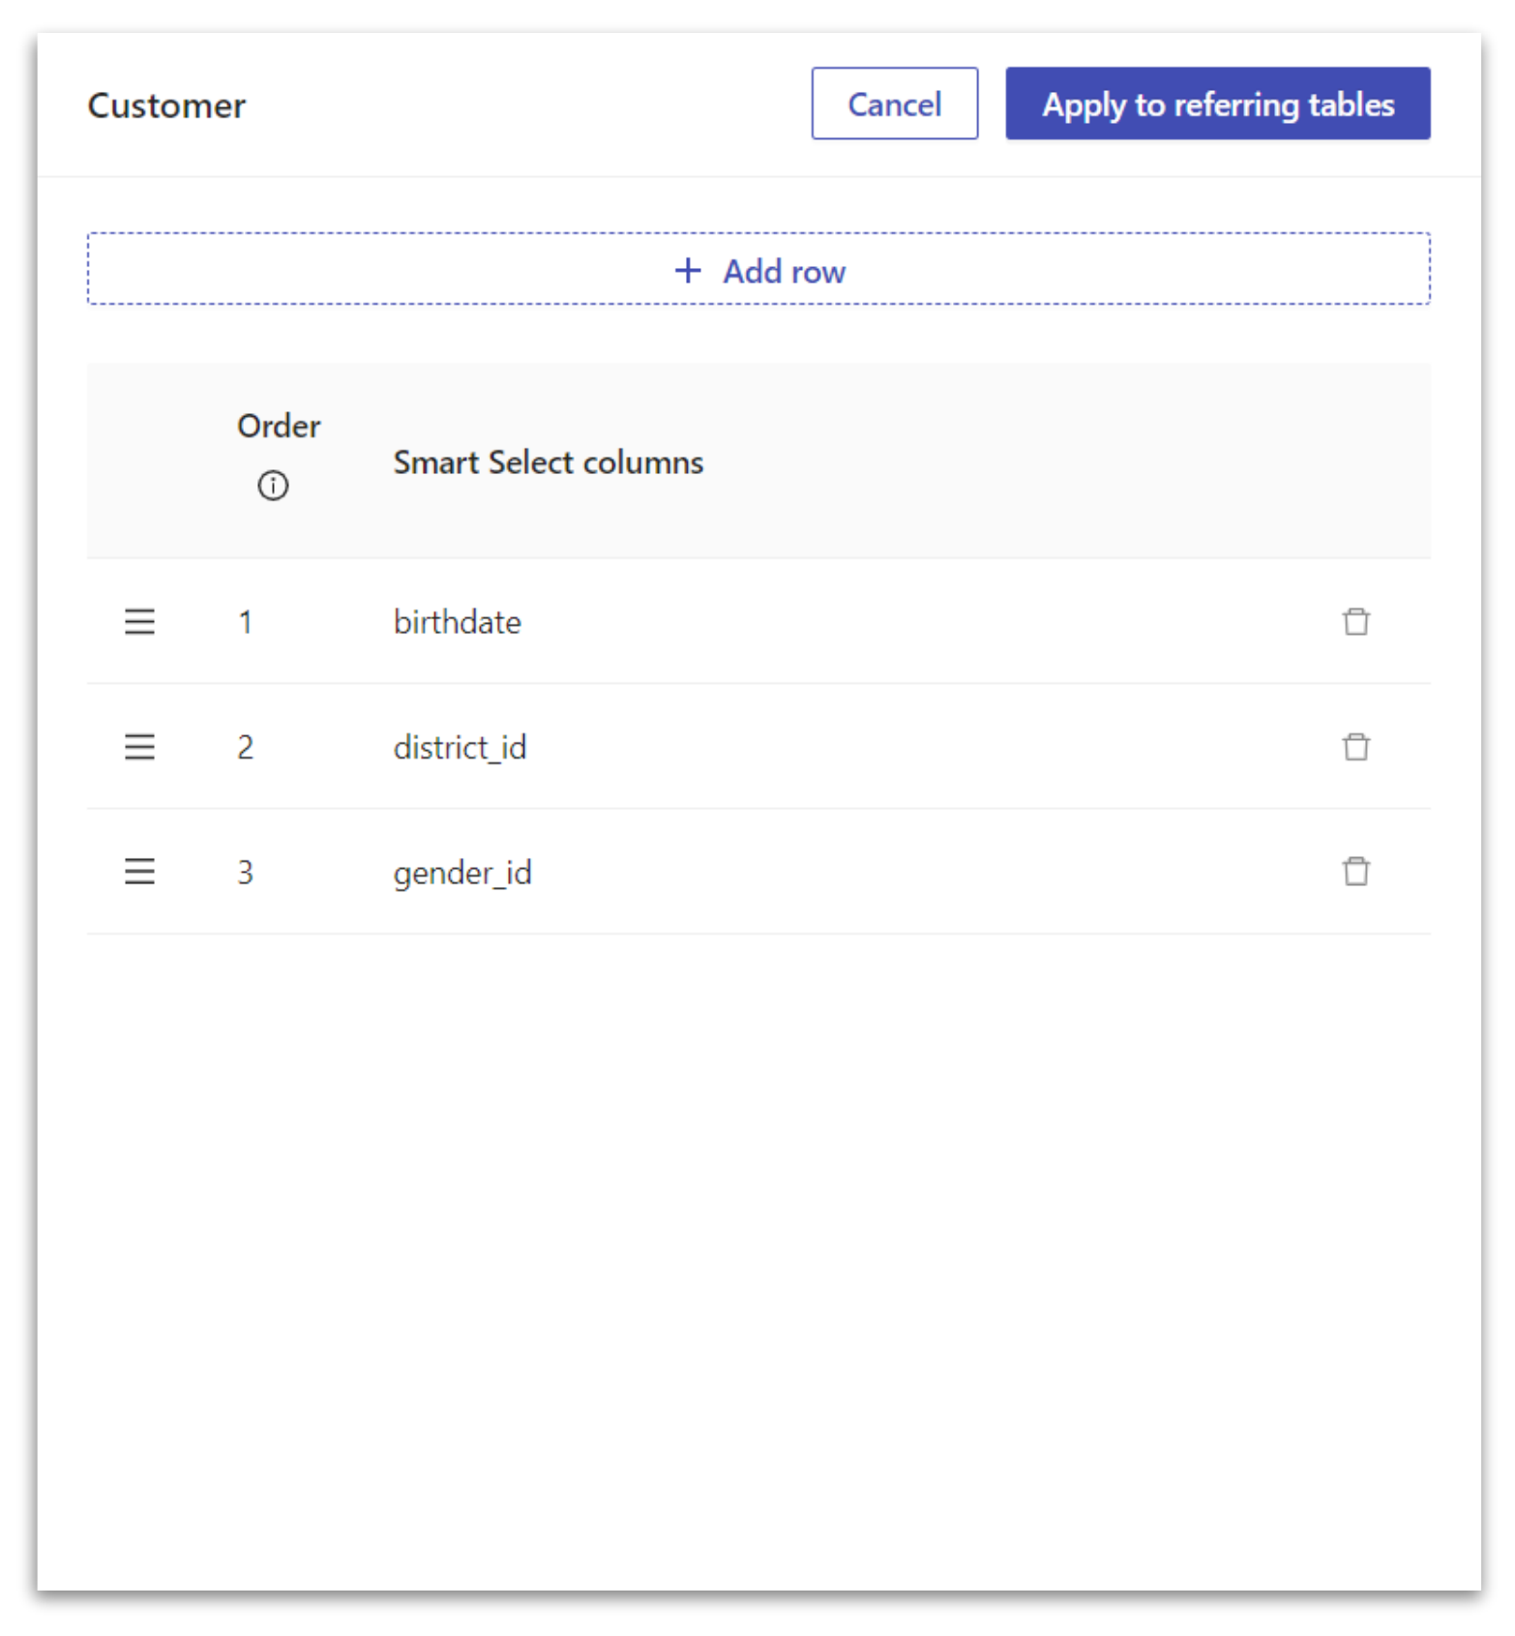Viewport: 1515px width, 1636px height.
Task: Select the gender_id column entry
Action: point(462,873)
